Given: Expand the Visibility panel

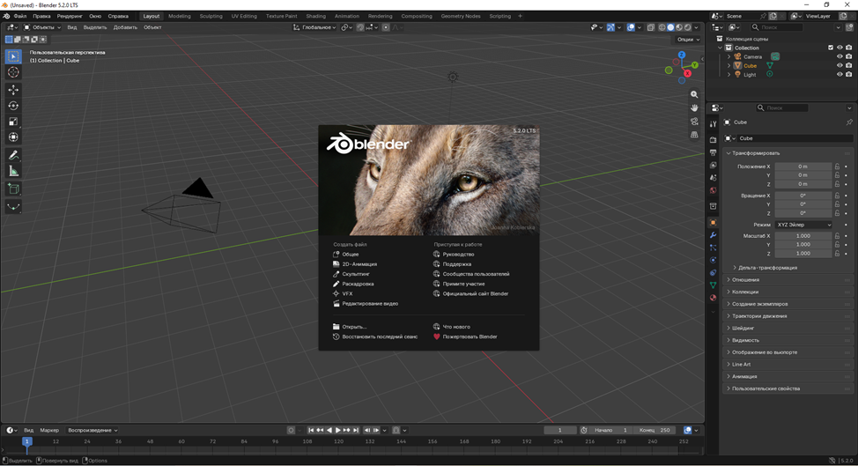Looking at the screenshot, I should tap(788, 340).
